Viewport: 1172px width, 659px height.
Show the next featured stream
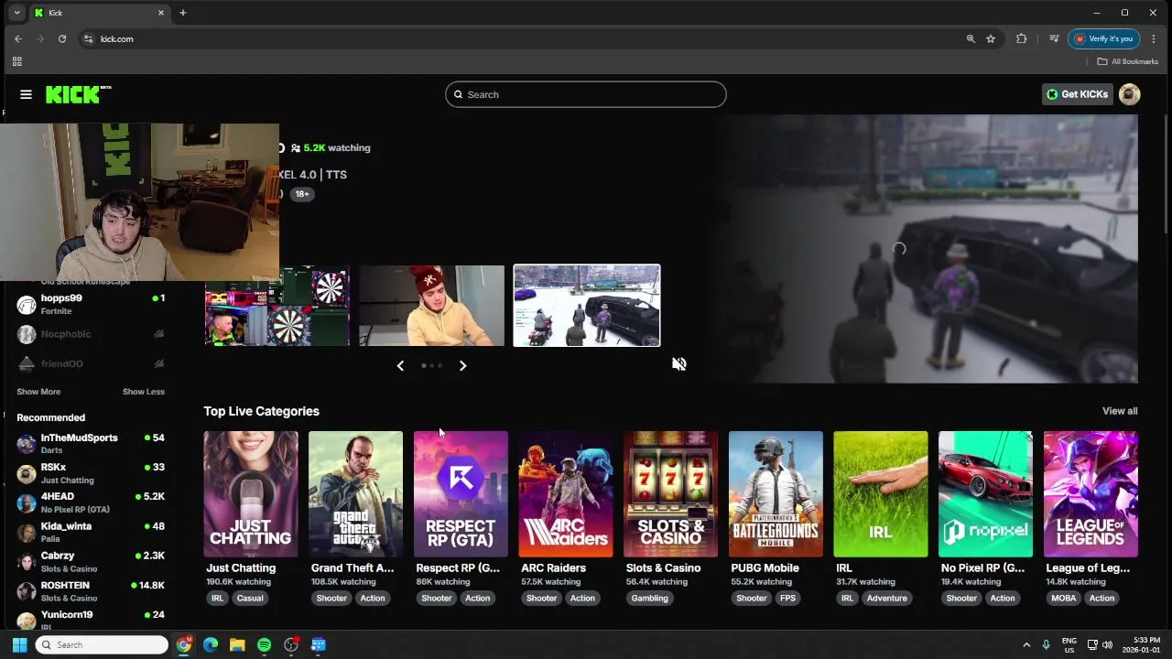pyautogui.click(x=462, y=365)
